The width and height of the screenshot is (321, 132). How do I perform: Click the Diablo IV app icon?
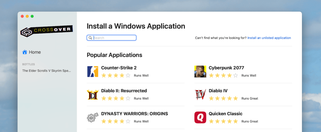click(x=200, y=94)
